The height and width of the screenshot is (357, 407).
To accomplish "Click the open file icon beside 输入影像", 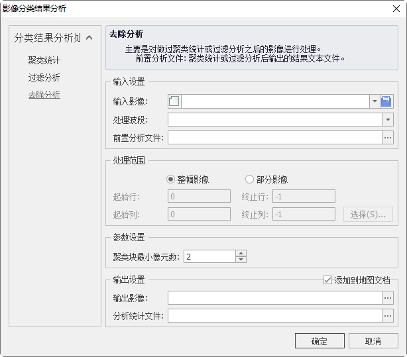I will [x=387, y=101].
